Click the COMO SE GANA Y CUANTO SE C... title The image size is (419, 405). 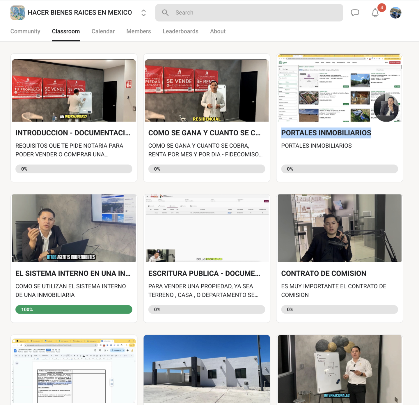coord(205,133)
